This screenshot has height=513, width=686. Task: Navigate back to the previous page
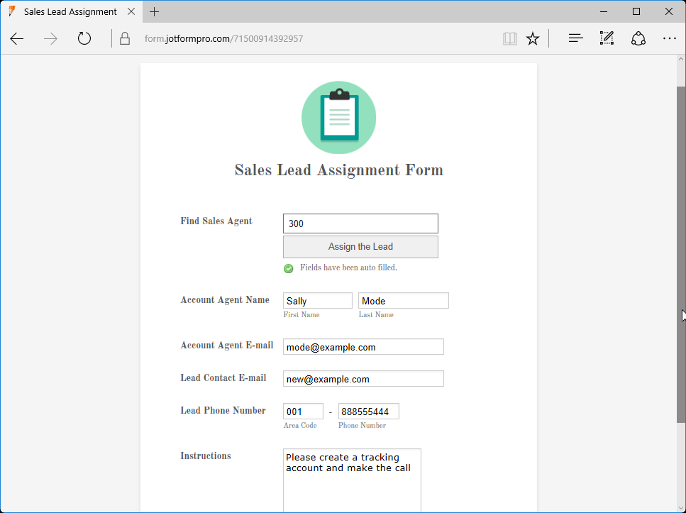pos(16,38)
